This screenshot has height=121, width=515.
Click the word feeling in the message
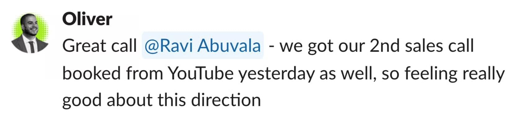click(x=431, y=74)
